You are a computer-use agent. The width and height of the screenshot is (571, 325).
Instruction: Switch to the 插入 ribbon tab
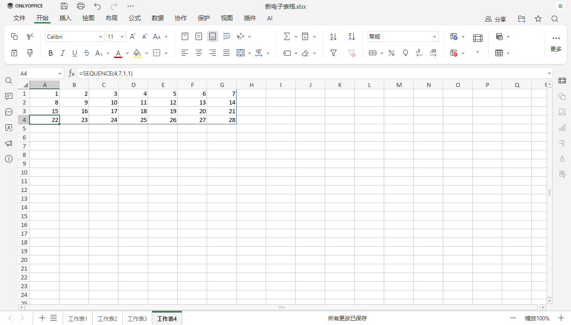[x=65, y=18]
